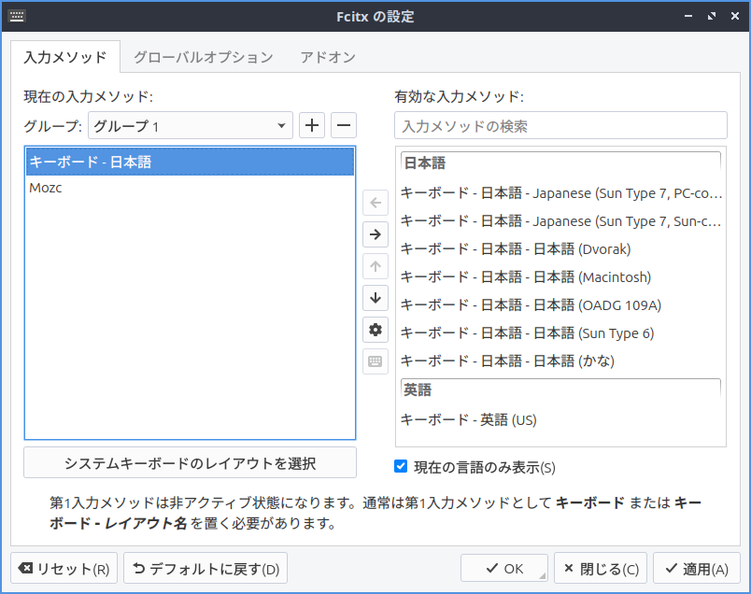The height and width of the screenshot is (594, 751).
Task: Click the left arrow add-method icon
Action: (x=375, y=203)
